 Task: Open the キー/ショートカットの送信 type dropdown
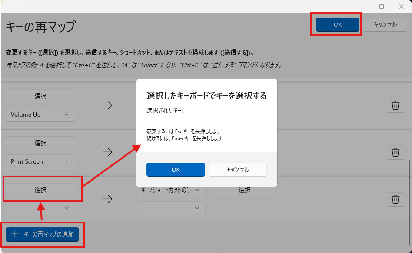[170, 190]
